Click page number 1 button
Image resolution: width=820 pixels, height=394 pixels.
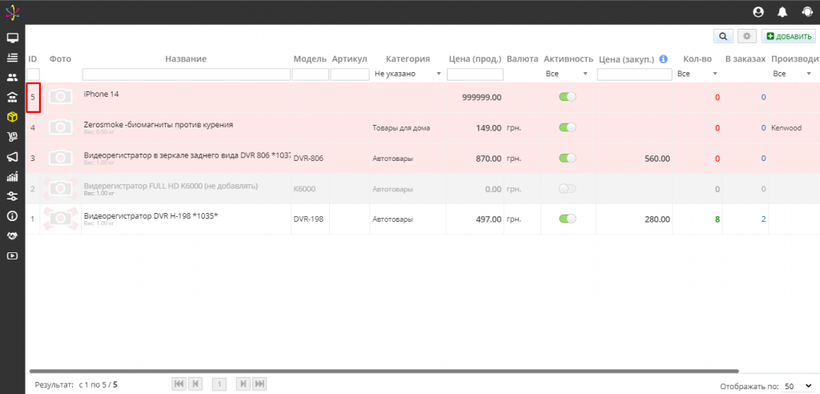pyautogui.click(x=219, y=384)
